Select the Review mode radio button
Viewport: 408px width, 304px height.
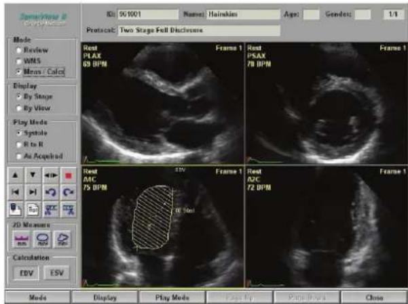[19, 50]
